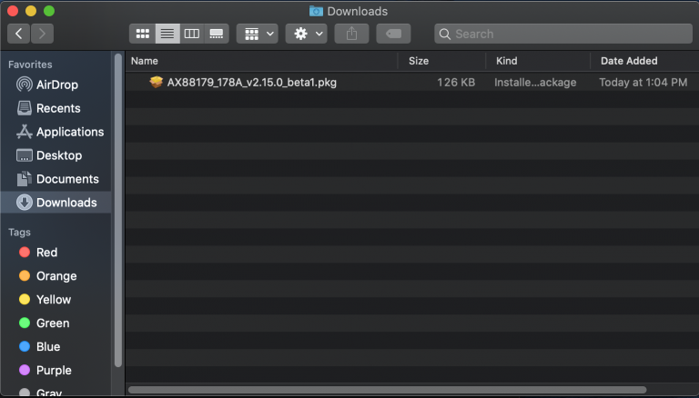Minimize the window with yellow button
This screenshot has height=398, width=699.
coord(31,11)
